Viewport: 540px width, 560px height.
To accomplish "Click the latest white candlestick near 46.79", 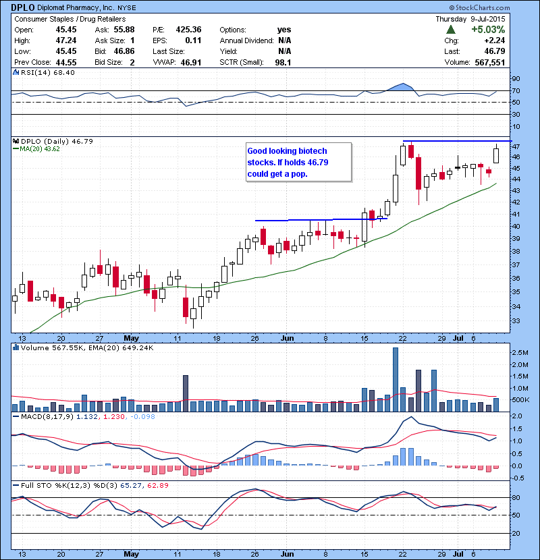I will coord(496,155).
